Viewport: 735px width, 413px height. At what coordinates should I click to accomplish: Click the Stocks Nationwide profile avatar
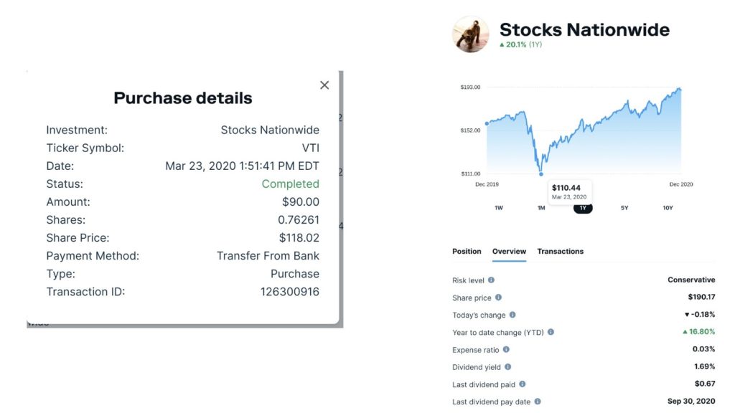(471, 34)
